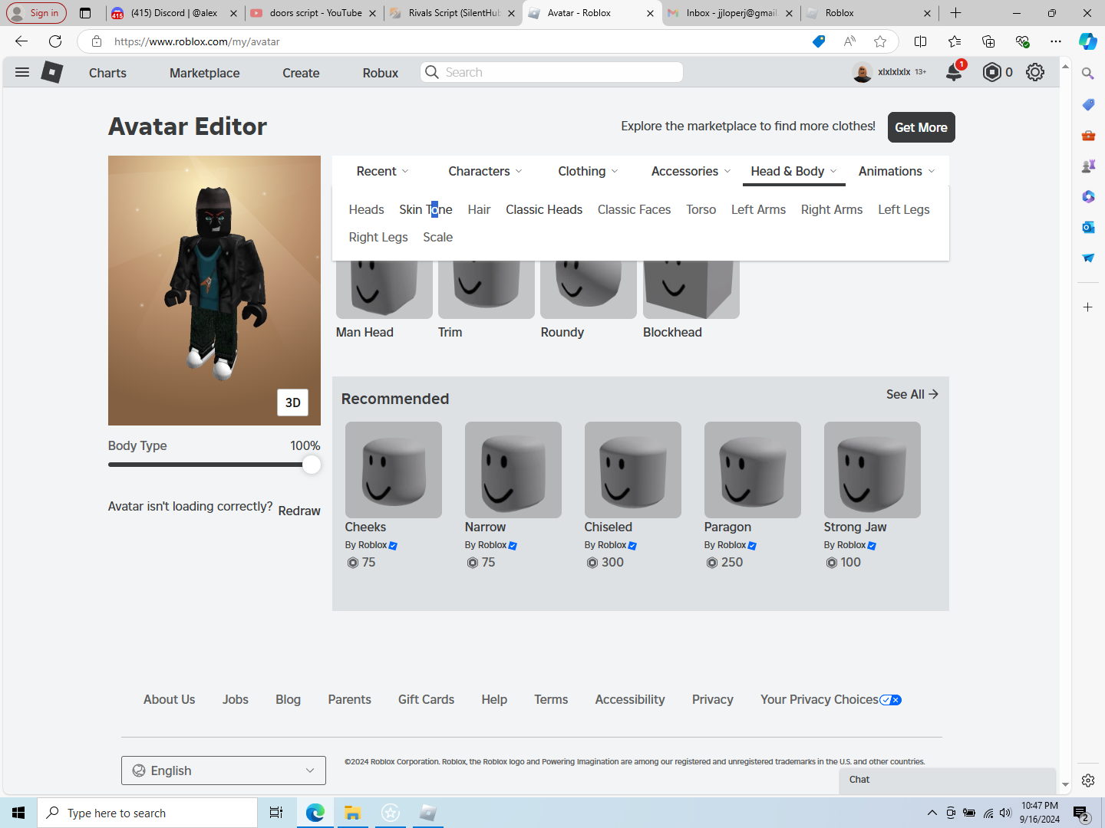Screen dimensions: 1105x828
Task: Open the Cheeks recommended head item
Action: coord(394,470)
